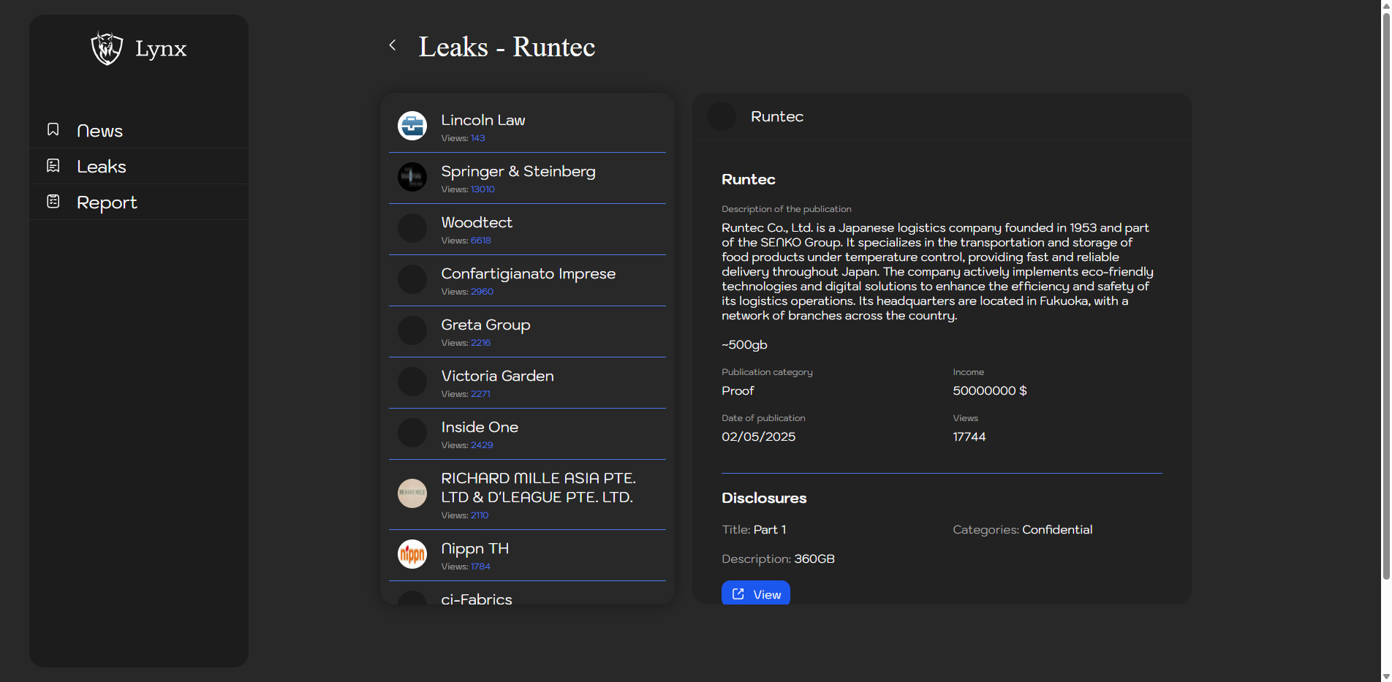Click the external-link icon in the View button
This screenshot has width=1392, height=682.
[738, 594]
